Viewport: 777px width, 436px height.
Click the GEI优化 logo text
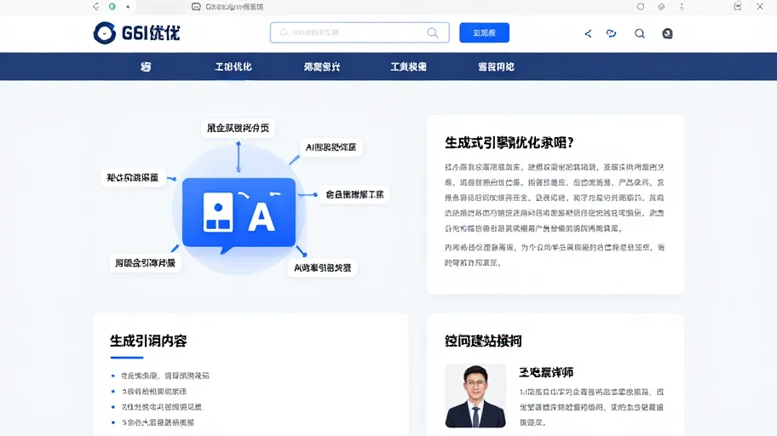pos(151,33)
